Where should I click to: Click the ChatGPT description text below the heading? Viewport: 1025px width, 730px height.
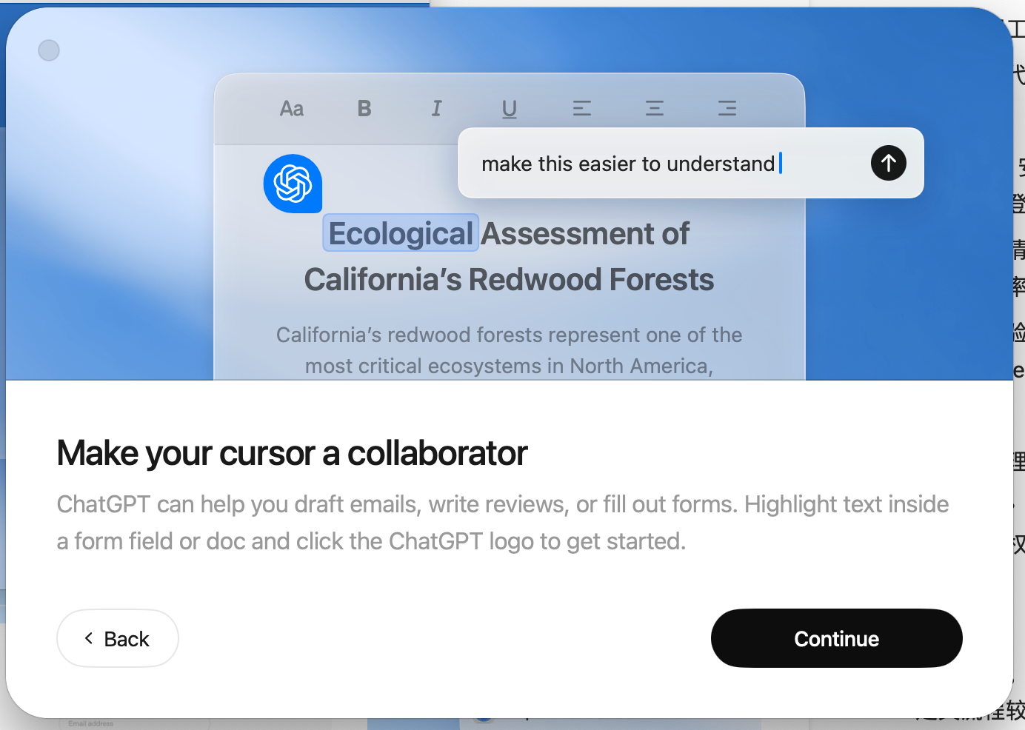(502, 523)
